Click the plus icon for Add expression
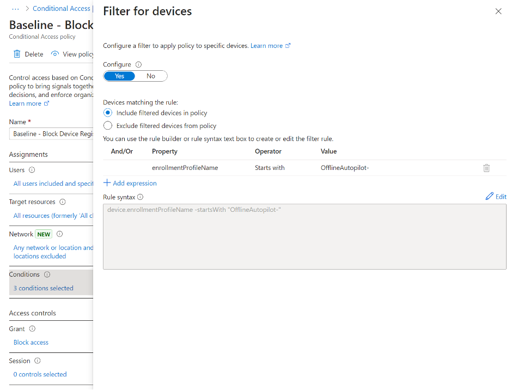512x390 pixels. tap(107, 183)
